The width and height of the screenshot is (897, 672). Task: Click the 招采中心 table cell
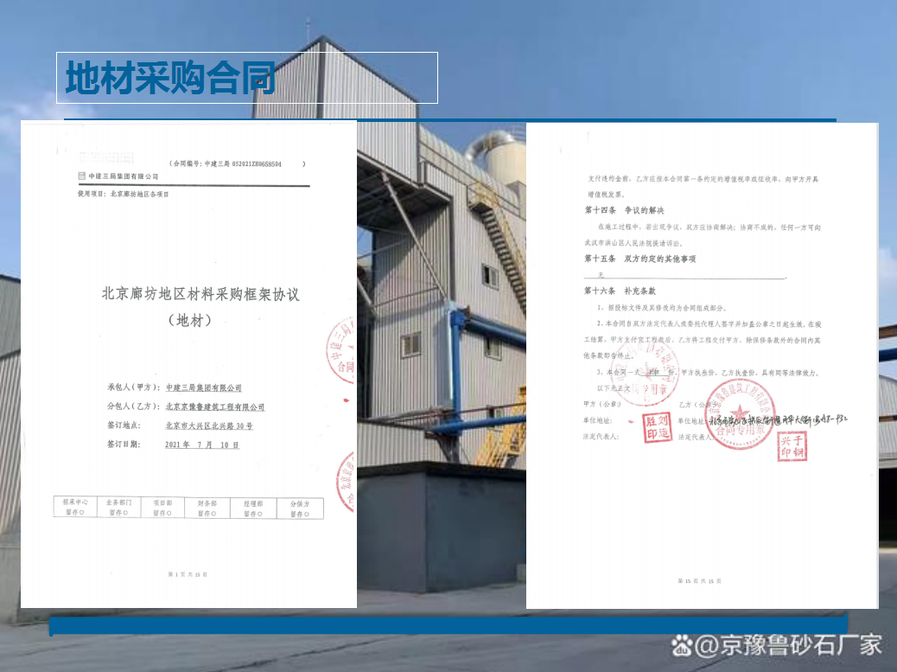(x=75, y=507)
